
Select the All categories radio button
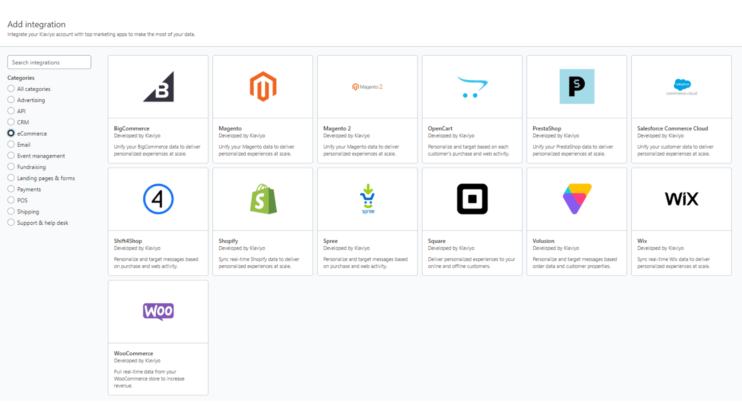point(11,89)
